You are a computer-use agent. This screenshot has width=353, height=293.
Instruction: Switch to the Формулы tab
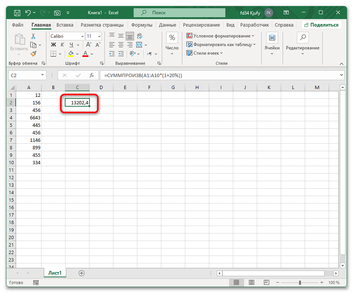tap(142, 25)
